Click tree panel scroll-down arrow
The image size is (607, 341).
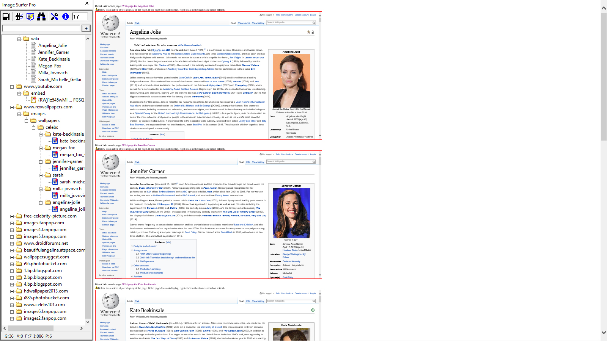(x=88, y=322)
